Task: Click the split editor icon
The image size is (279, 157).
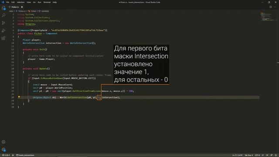Action: pos(270,7)
